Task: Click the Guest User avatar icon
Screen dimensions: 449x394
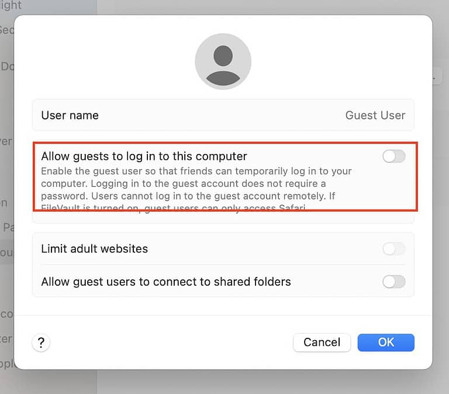Action: [223, 61]
